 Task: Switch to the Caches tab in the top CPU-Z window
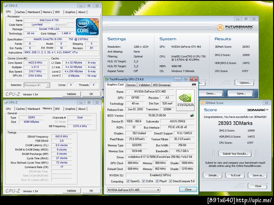20,12
